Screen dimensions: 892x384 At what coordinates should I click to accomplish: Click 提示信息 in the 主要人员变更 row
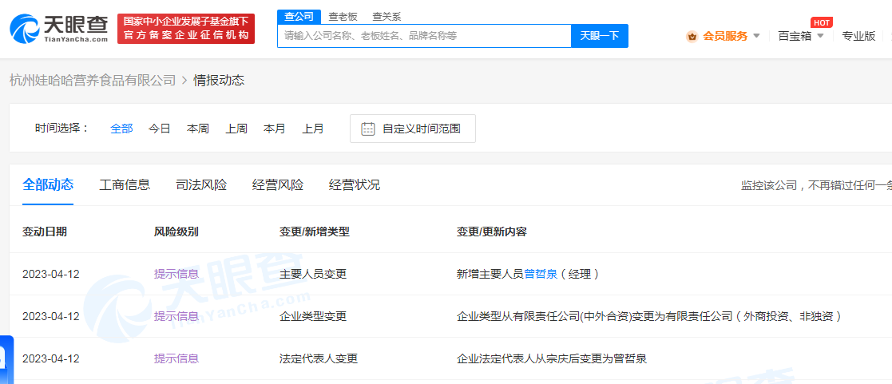(176, 274)
